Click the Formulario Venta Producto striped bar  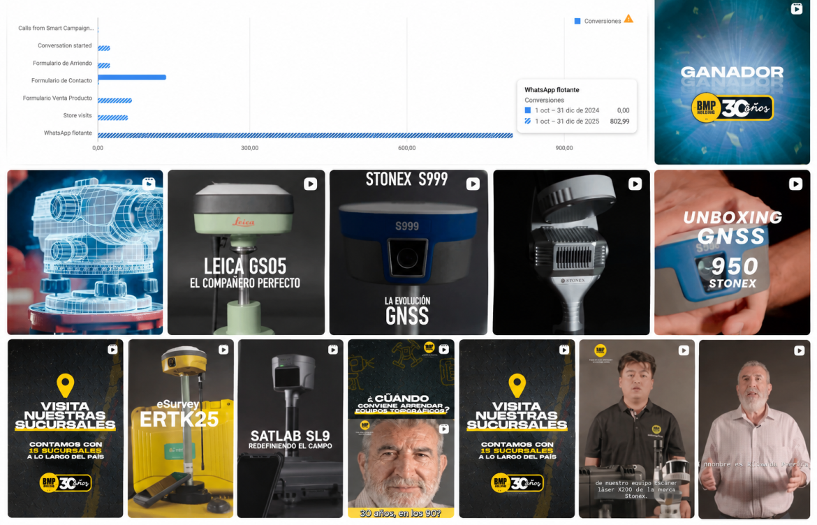tap(115, 101)
